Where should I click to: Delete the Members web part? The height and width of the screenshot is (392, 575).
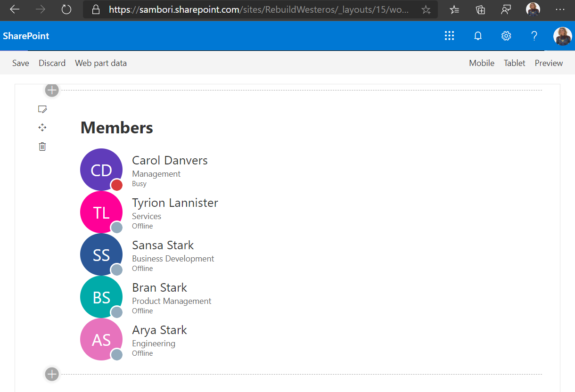point(42,147)
